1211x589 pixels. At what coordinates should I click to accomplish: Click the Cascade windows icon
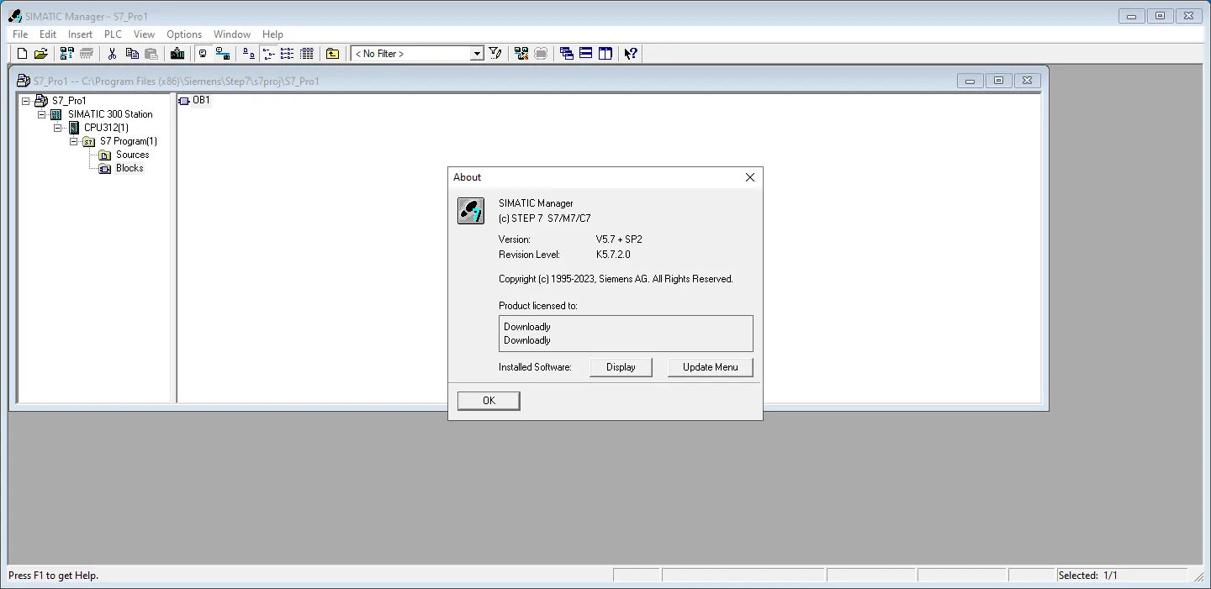coord(567,54)
